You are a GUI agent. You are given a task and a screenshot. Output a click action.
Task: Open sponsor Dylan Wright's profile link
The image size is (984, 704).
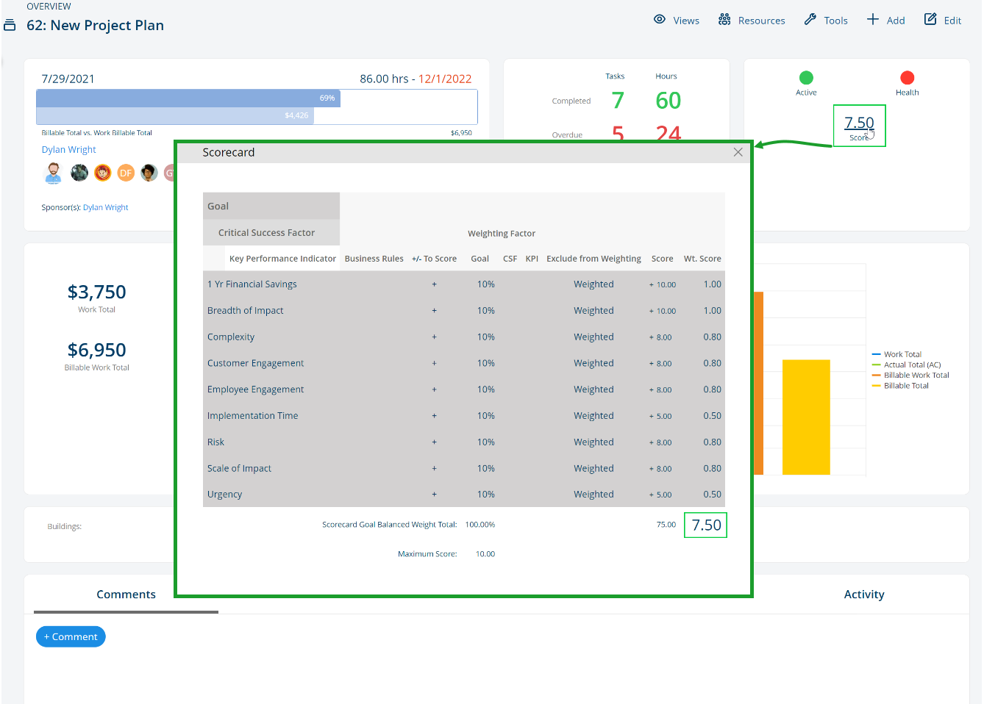point(105,207)
